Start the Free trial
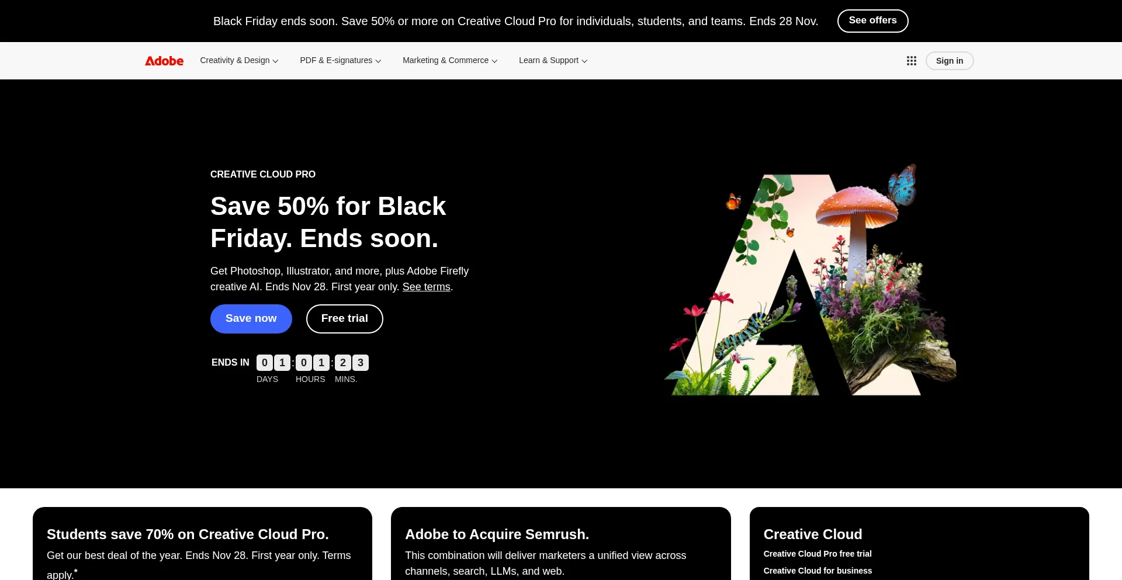Image resolution: width=1122 pixels, height=580 pixels. point(345,319)
